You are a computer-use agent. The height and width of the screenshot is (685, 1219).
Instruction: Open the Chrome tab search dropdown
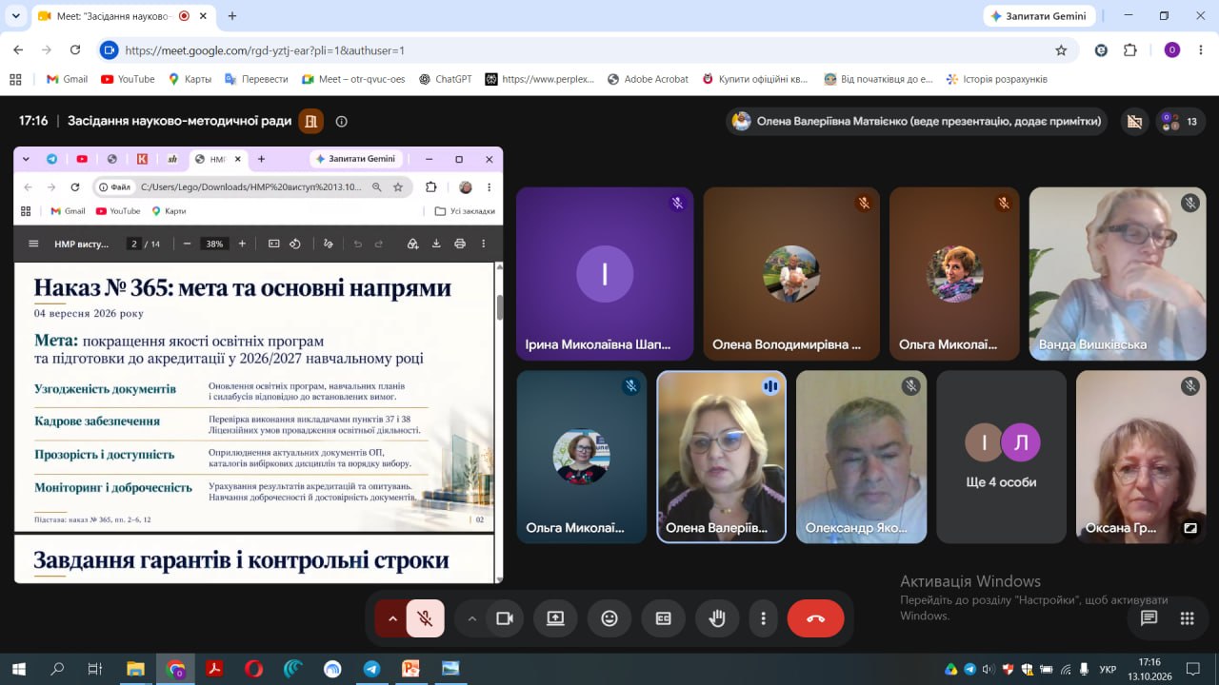click(x=16, y=16)
